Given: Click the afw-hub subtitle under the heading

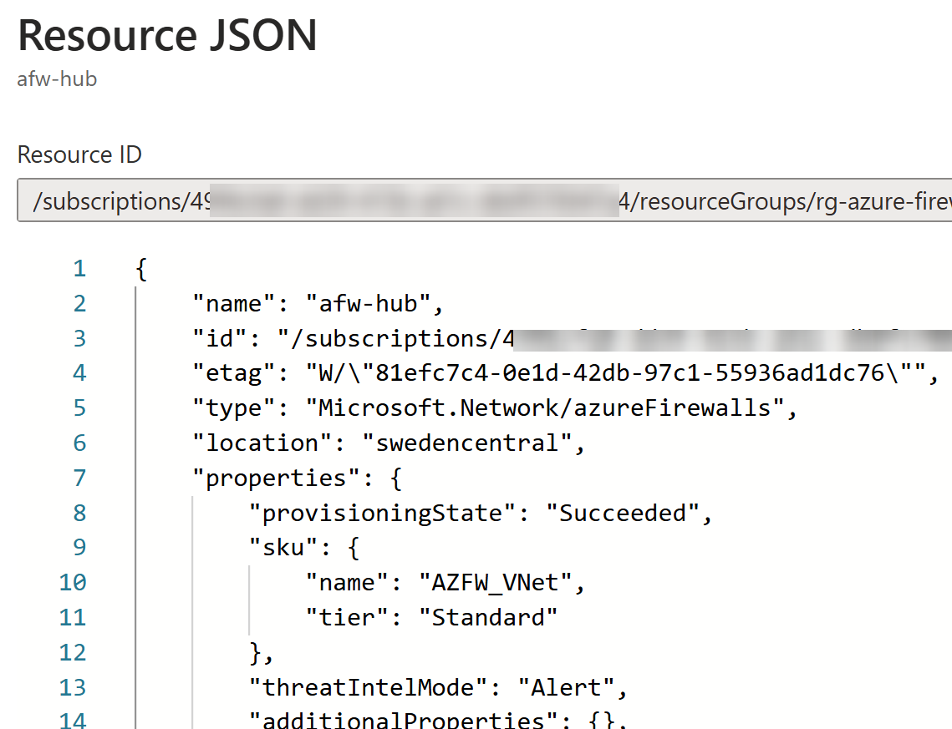Looking at the screenshot, I should click(57, 78).
